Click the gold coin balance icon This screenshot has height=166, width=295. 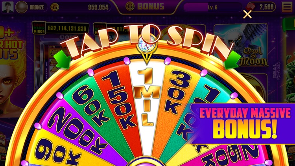pos(55,7)
